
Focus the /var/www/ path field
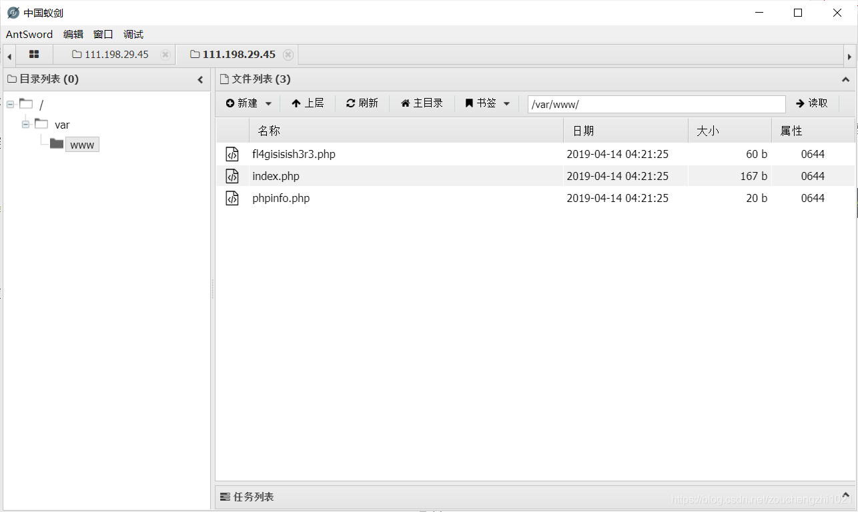657,104
